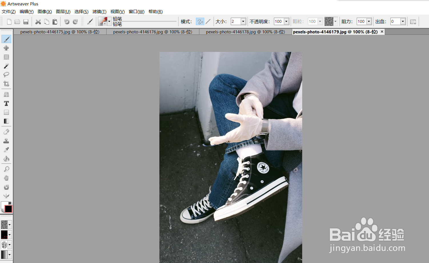Image resolution: width=429 pixels, height=263 pixels.
Task: Open the 帮助(R) menu
Action: [156, 12]
